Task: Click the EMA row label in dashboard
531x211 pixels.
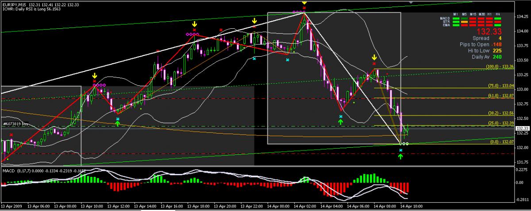Action: coord(446,25)
